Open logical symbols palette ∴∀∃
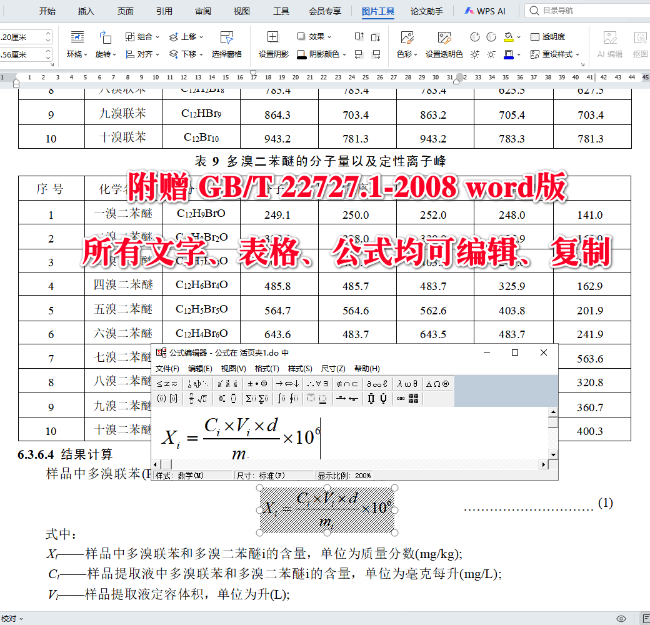 [317, 384]
